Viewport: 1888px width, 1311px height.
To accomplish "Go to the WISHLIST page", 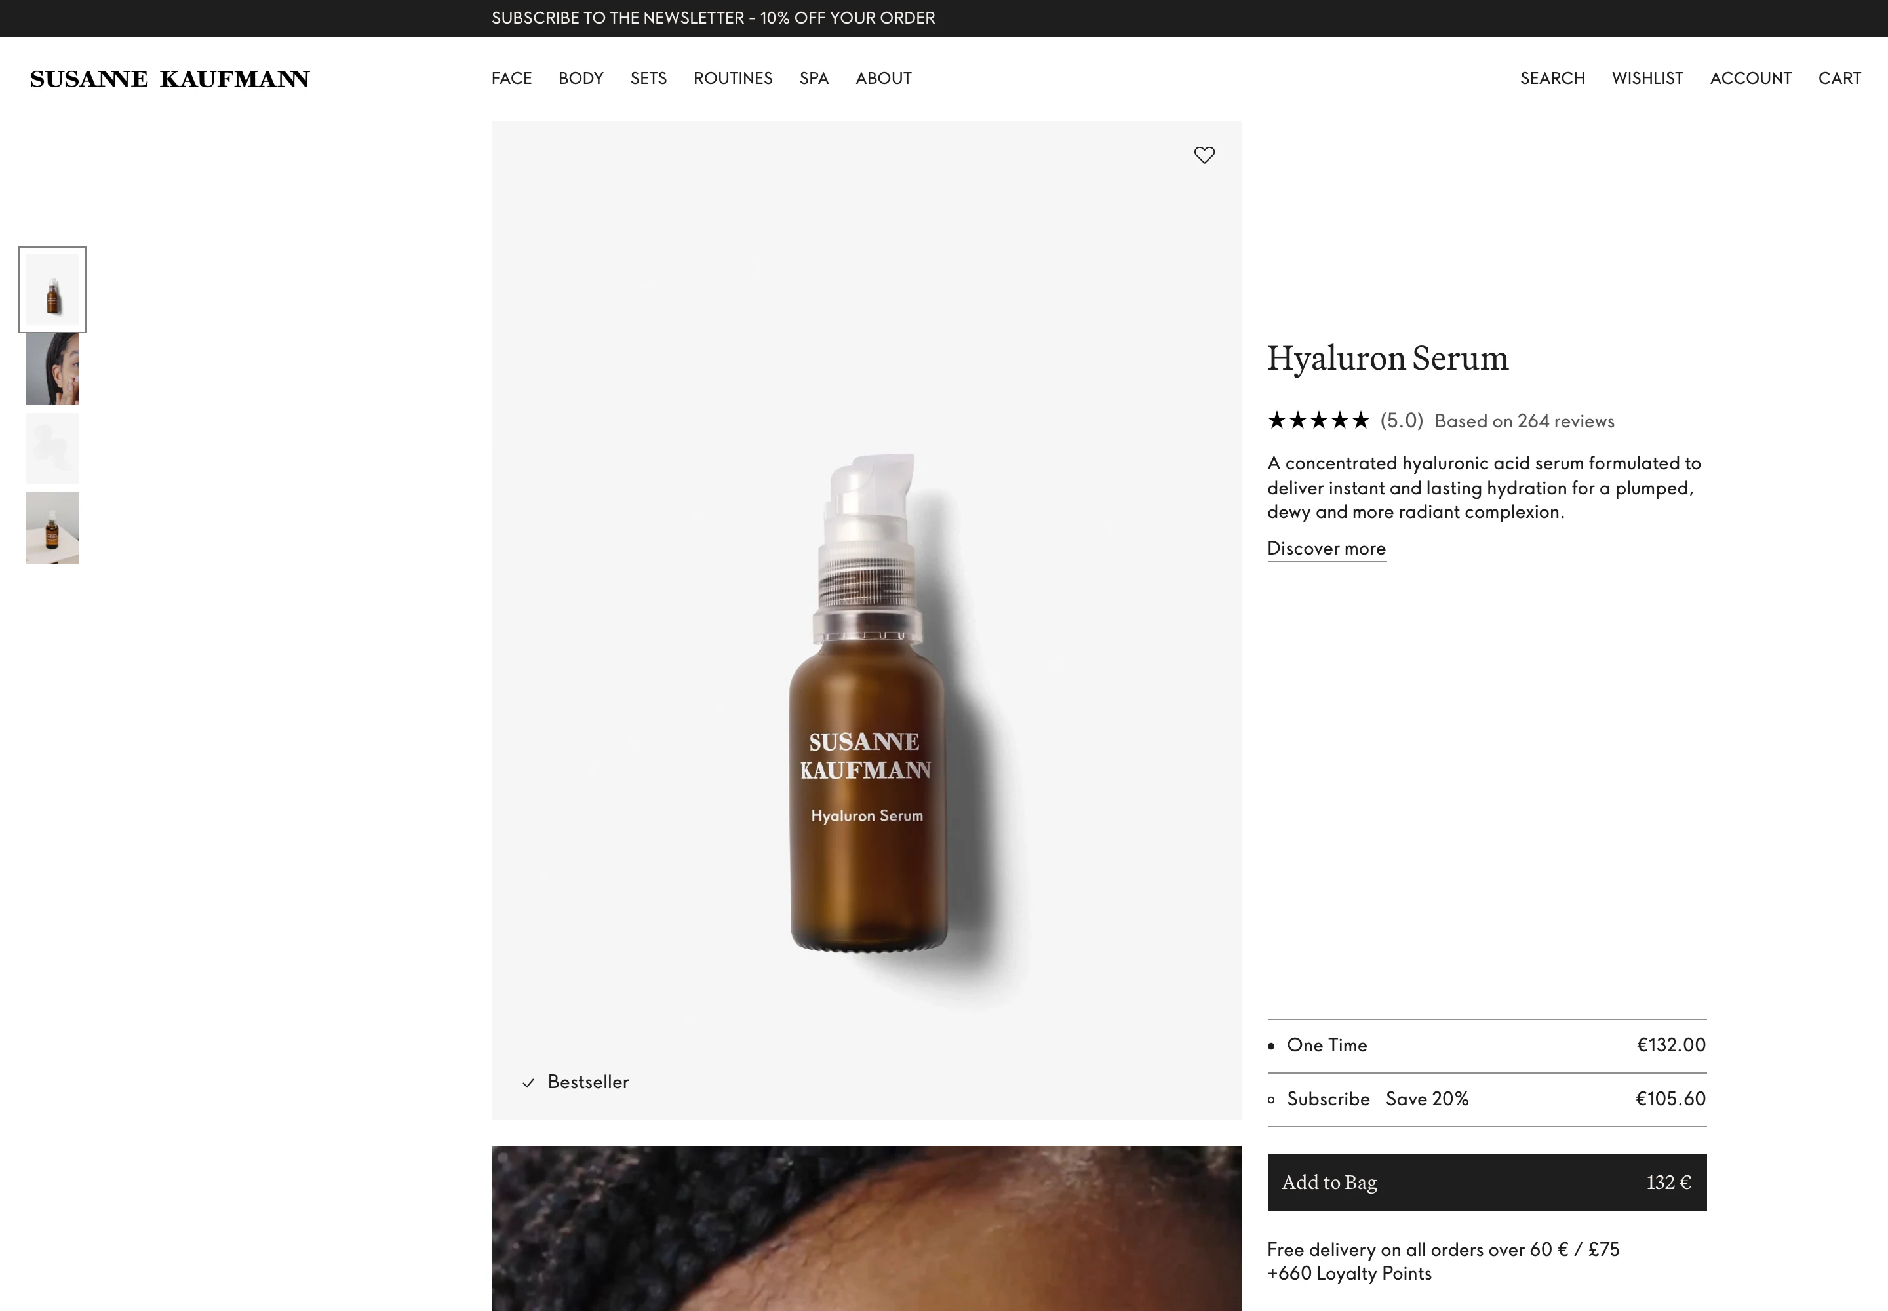I will pos(1647,78).
